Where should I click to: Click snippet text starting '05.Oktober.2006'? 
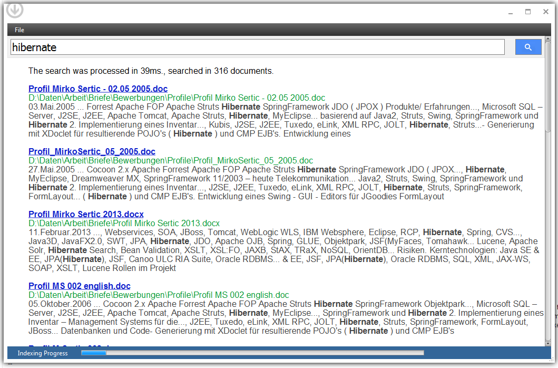tap(286, 318)
